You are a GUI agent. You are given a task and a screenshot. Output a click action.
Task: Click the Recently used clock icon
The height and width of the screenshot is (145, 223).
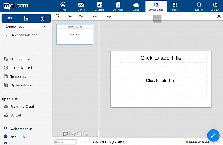(6, 67)
